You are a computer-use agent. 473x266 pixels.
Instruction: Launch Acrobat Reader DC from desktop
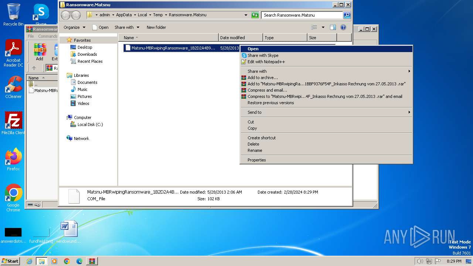point(13,53)
